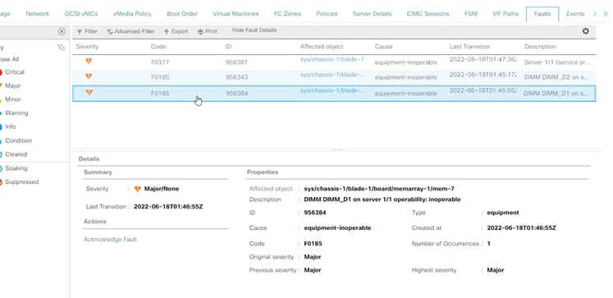
Task: Open Advanced Filter in the toolbar
Action: 130,31
